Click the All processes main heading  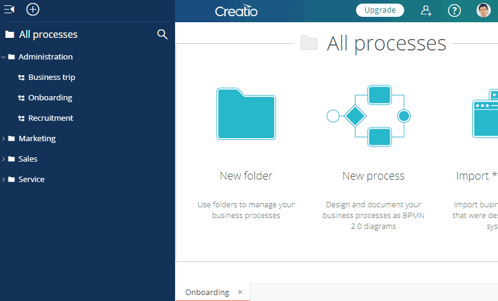(x=387, y=43)
